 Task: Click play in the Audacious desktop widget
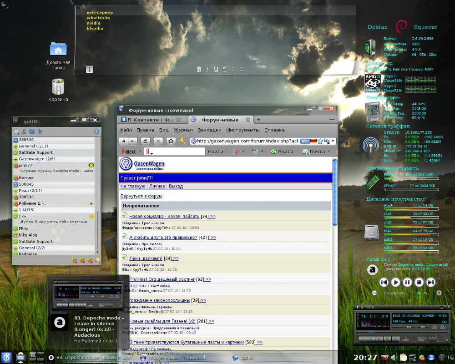coord(395,282)
